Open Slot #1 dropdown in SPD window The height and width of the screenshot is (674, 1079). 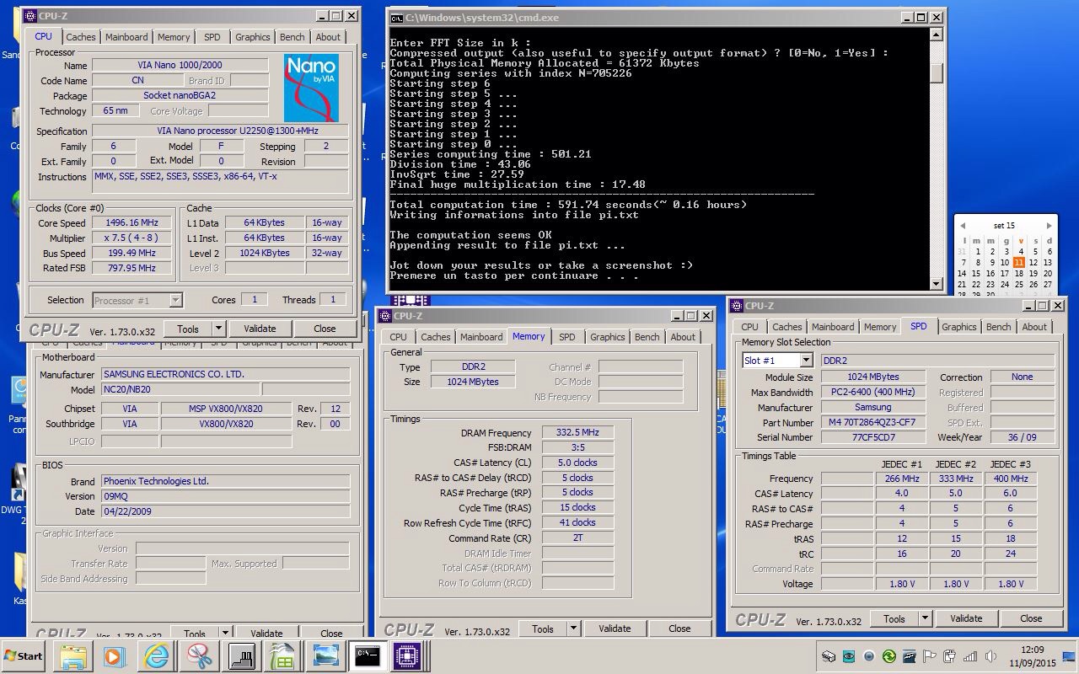[806, 361]
